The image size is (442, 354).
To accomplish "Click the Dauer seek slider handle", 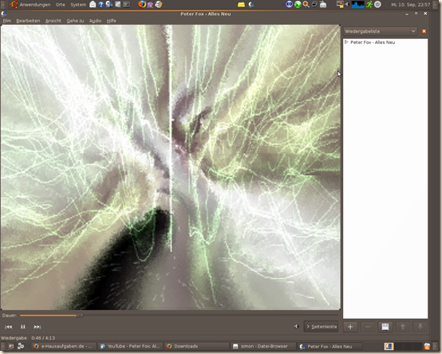I will click(80, 316).
